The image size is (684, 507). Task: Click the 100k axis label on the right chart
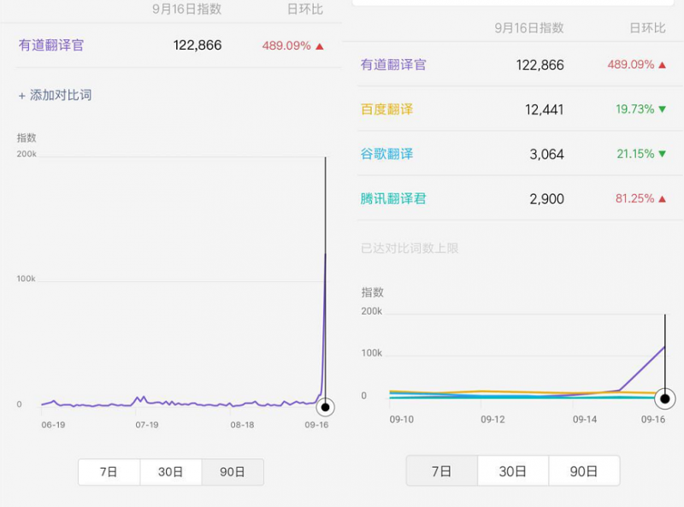pyautogui.click(x=372, y=353)
